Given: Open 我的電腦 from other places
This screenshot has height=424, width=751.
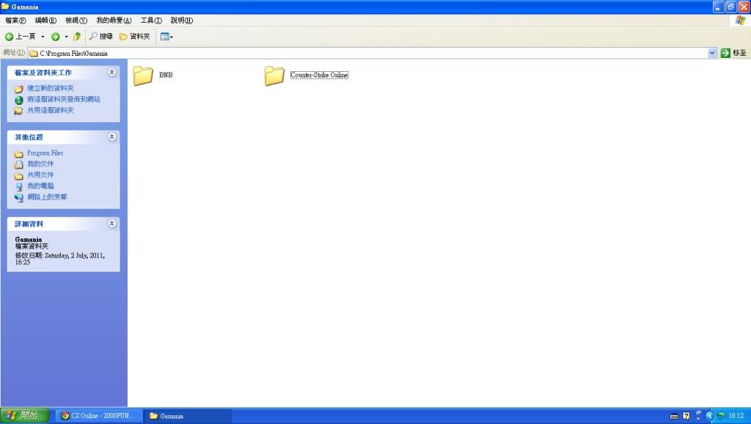Looking at the screenshot, I should 40,186.
